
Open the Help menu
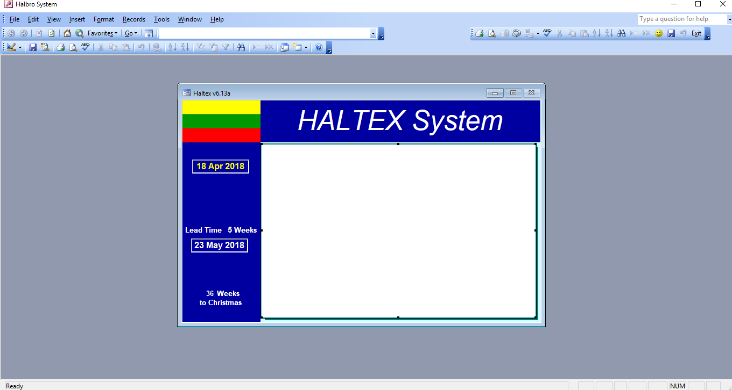click(217, 19)
